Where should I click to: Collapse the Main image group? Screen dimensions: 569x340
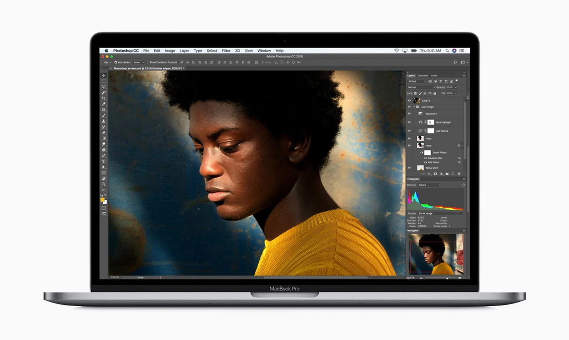click(x=414, y=107)
